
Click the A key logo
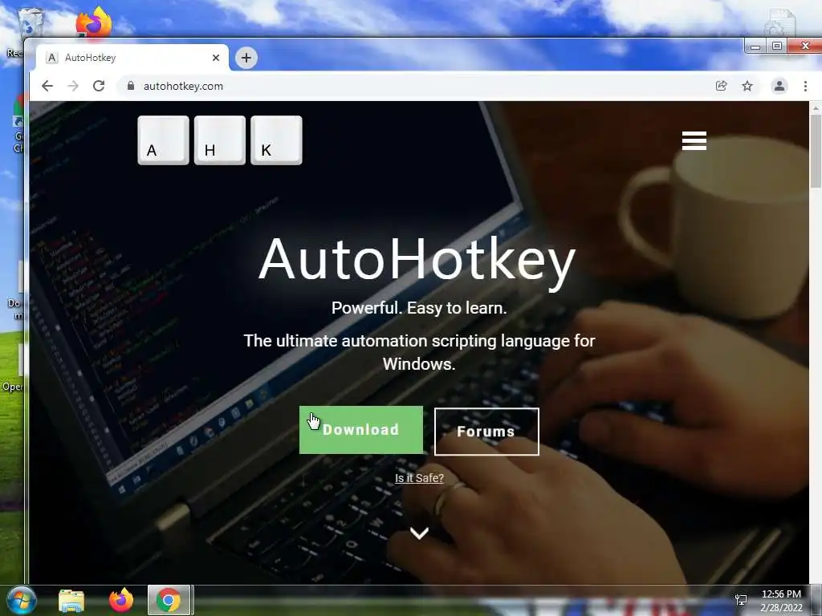click(163, 140)
